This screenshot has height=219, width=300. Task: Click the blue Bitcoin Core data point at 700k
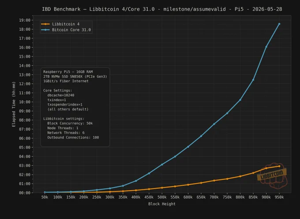(214, 124)
